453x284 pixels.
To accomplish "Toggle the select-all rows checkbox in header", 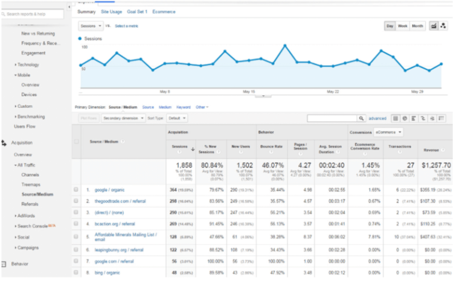I will coord(76,142).
